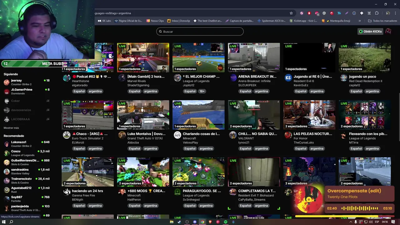Open the Jopito12 Rocket League stream thumbnail
Image resolution: width=400 pixels, height=225 pixels.
point(198,57)
